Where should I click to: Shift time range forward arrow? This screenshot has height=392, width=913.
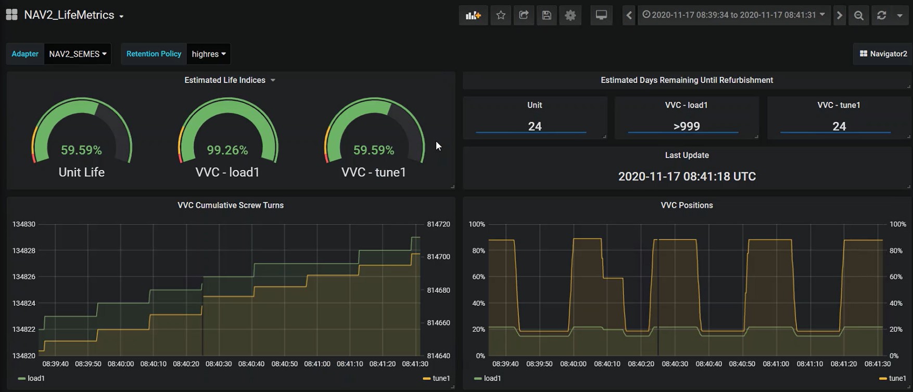click(x=839, y=16)
